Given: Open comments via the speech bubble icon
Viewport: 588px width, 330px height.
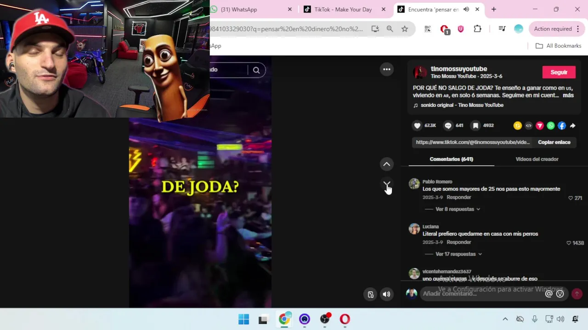Looking at the screenshot, I should click(448, 126).
